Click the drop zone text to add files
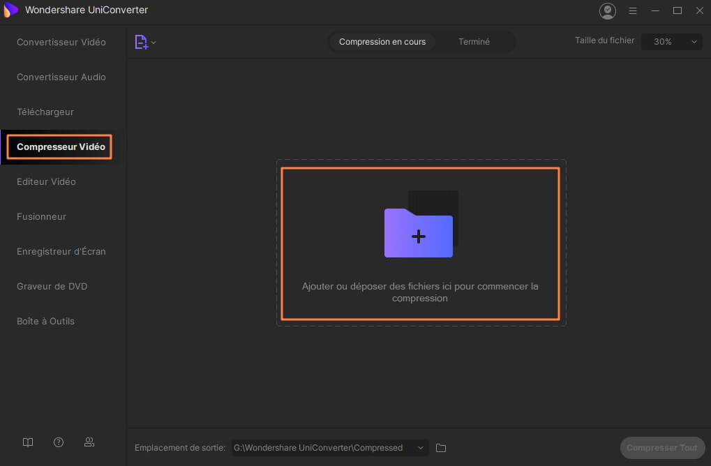The image size is (711, 466). [420, 292]
